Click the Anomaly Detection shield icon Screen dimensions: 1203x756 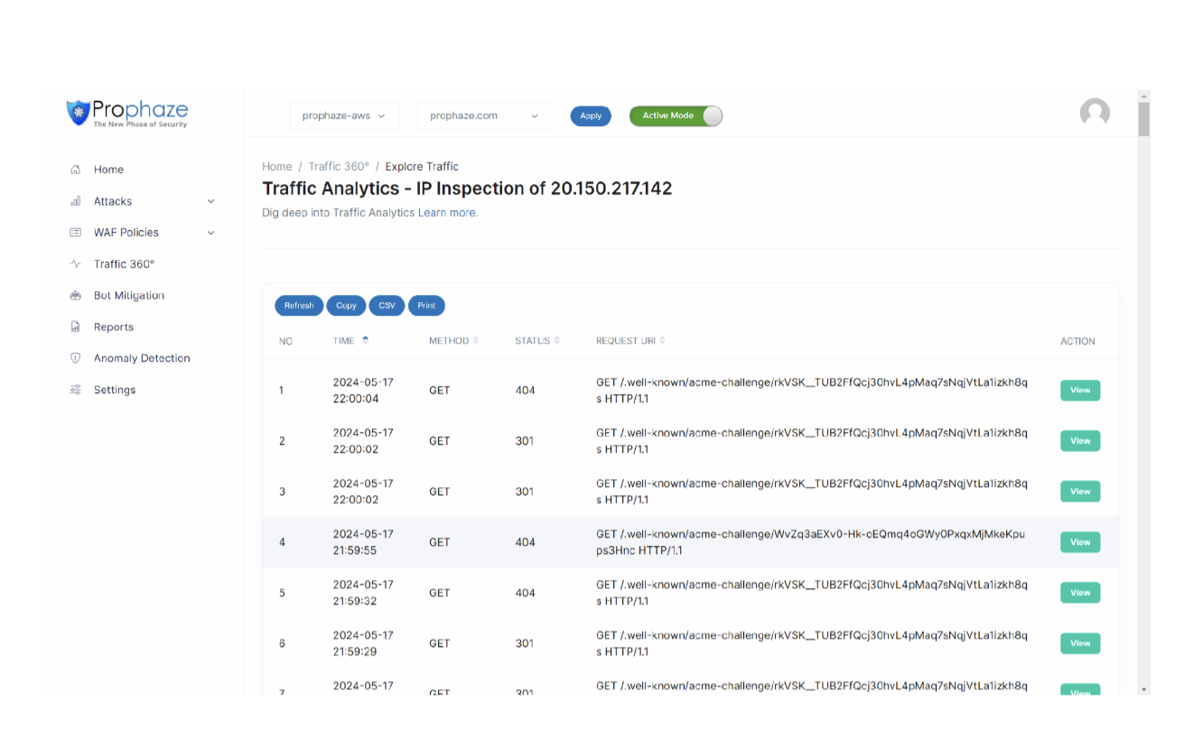[76, 358]
